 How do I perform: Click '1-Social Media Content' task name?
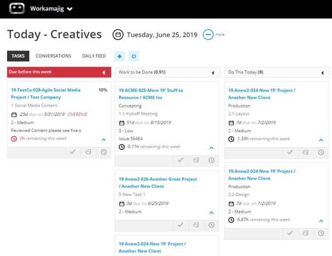(34, 105)
